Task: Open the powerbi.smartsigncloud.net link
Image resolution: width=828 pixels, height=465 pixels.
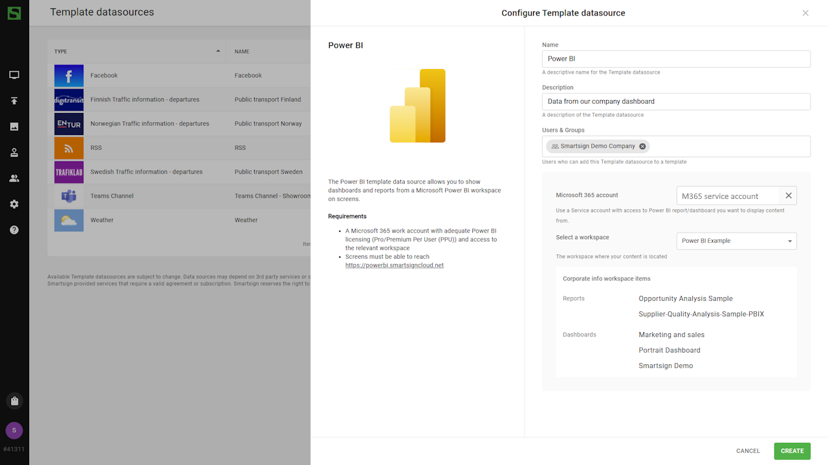Action: (x=394, y=265)
